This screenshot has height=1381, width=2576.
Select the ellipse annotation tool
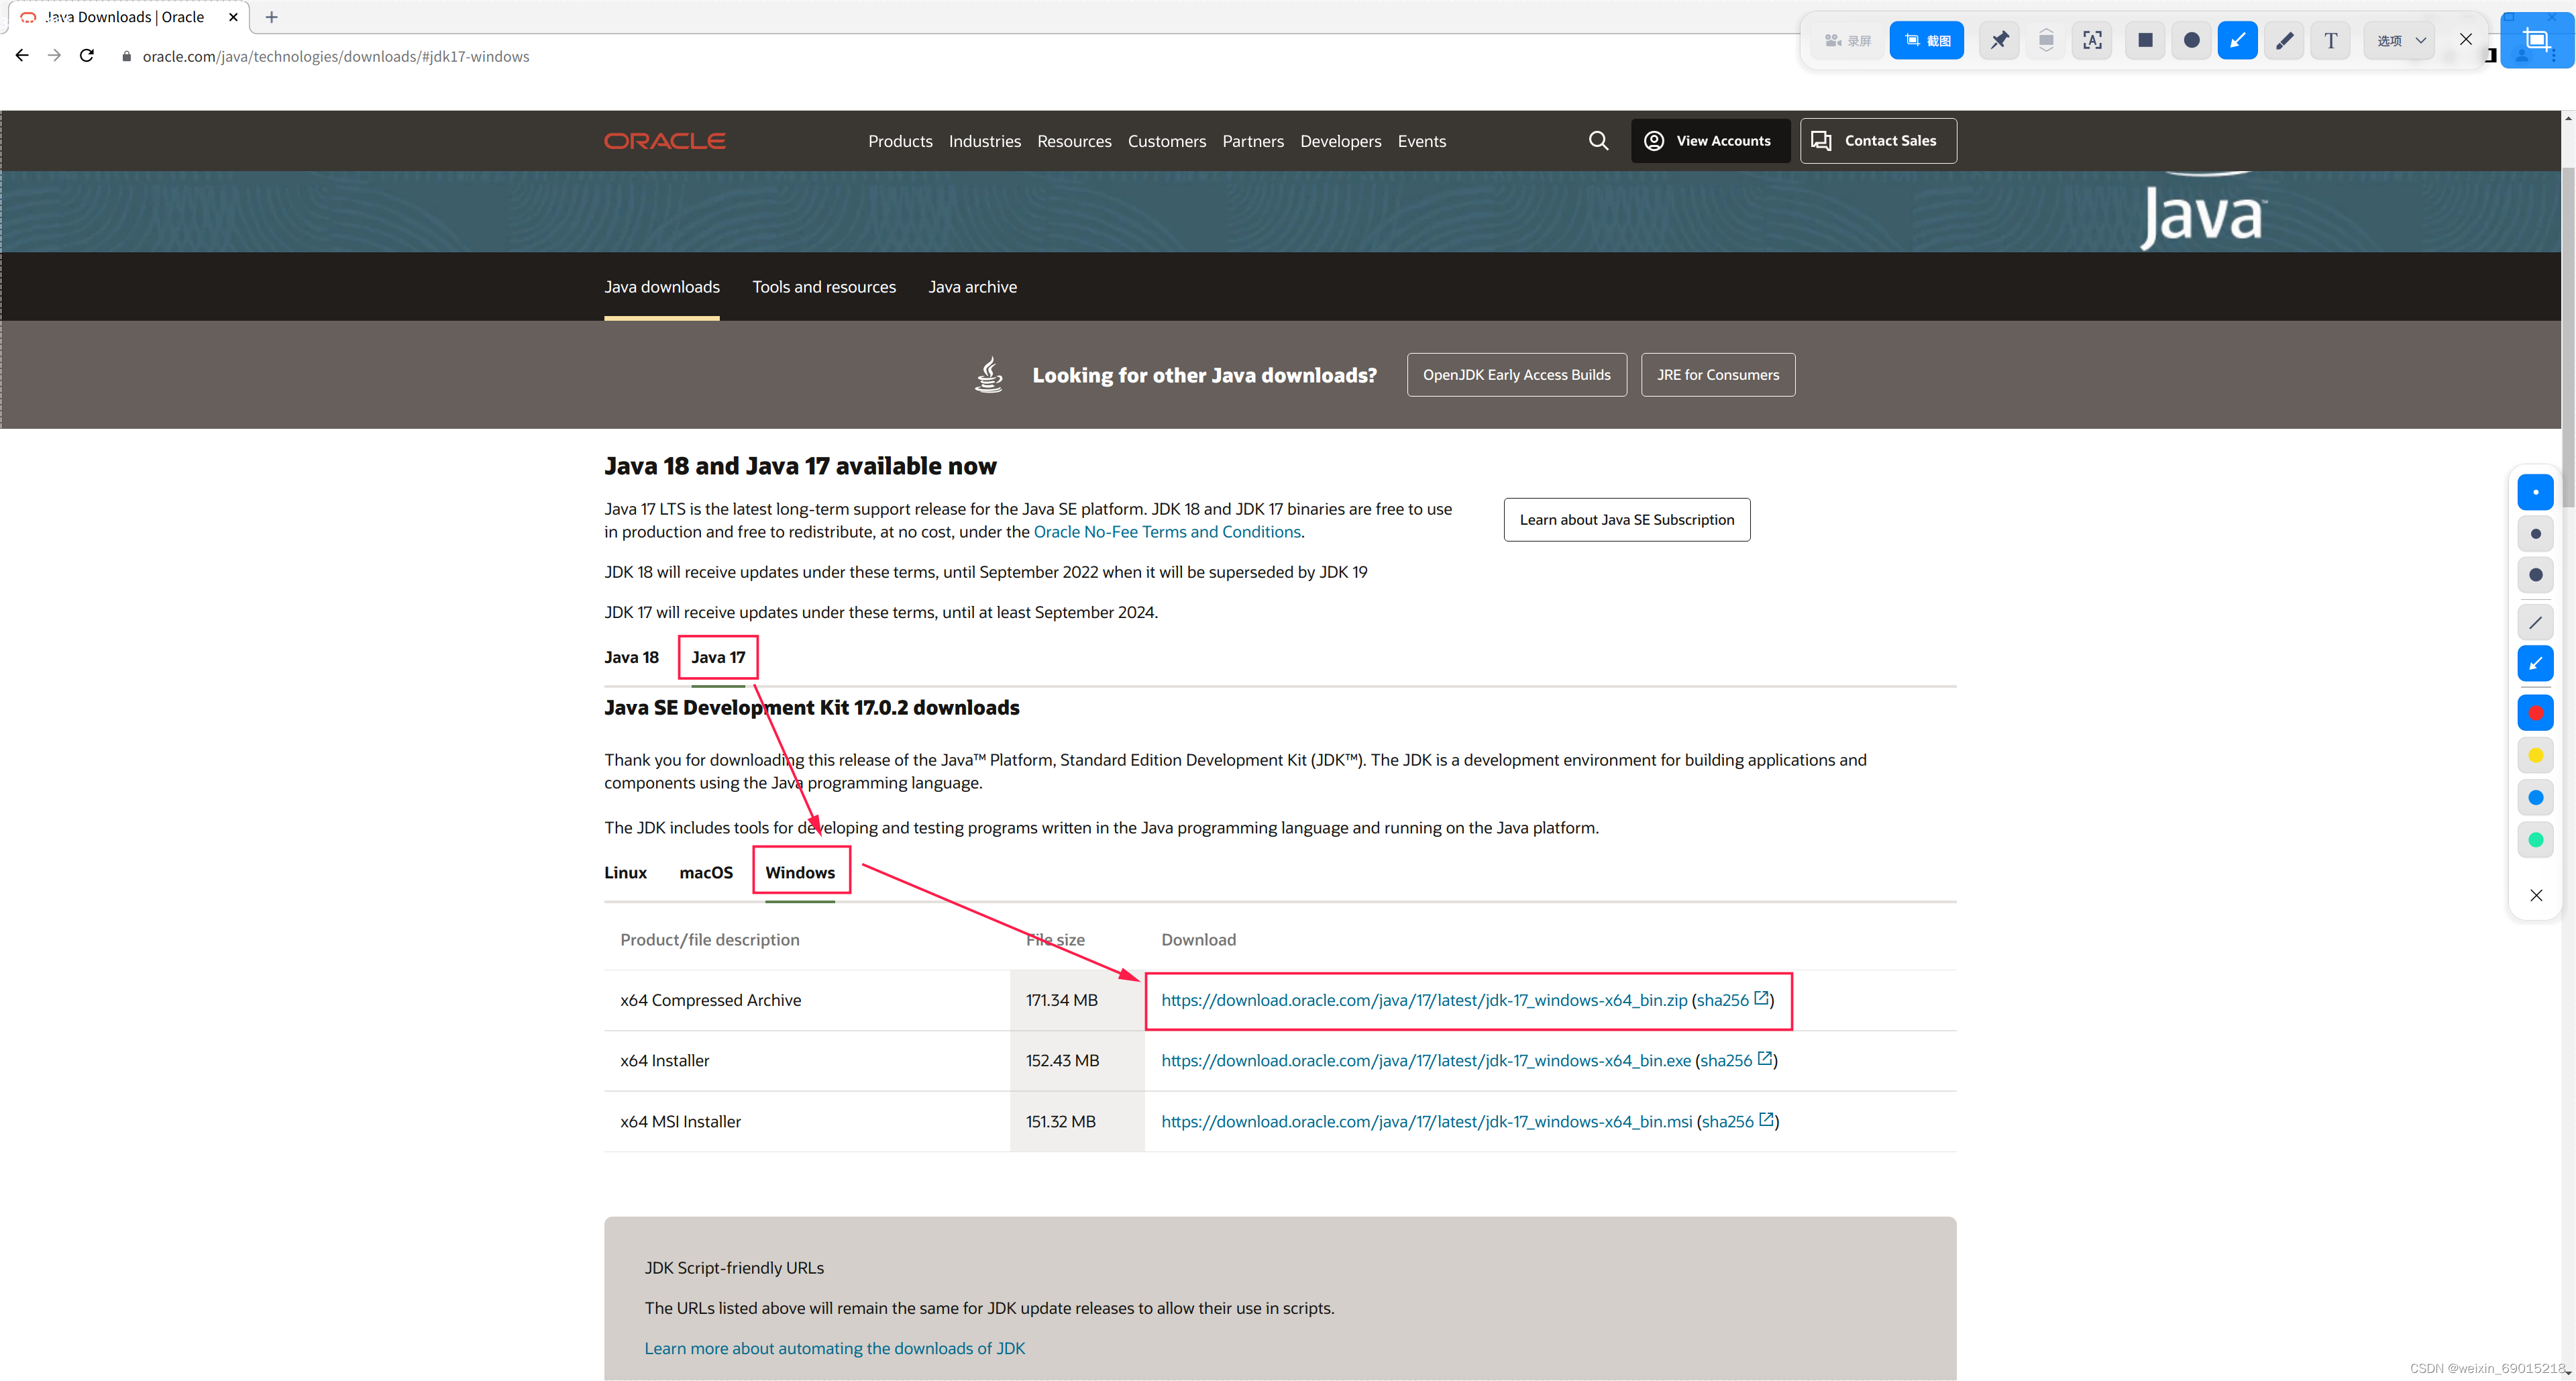pos(2191,41)
